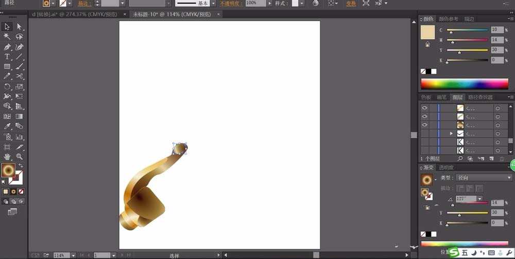
Task: Select the Scissors tool
Action: point(19,76)
